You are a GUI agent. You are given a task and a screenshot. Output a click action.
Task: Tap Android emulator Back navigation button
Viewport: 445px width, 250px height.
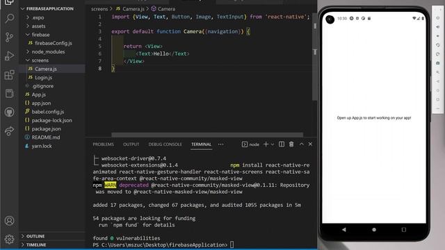(x=344, y=230)
